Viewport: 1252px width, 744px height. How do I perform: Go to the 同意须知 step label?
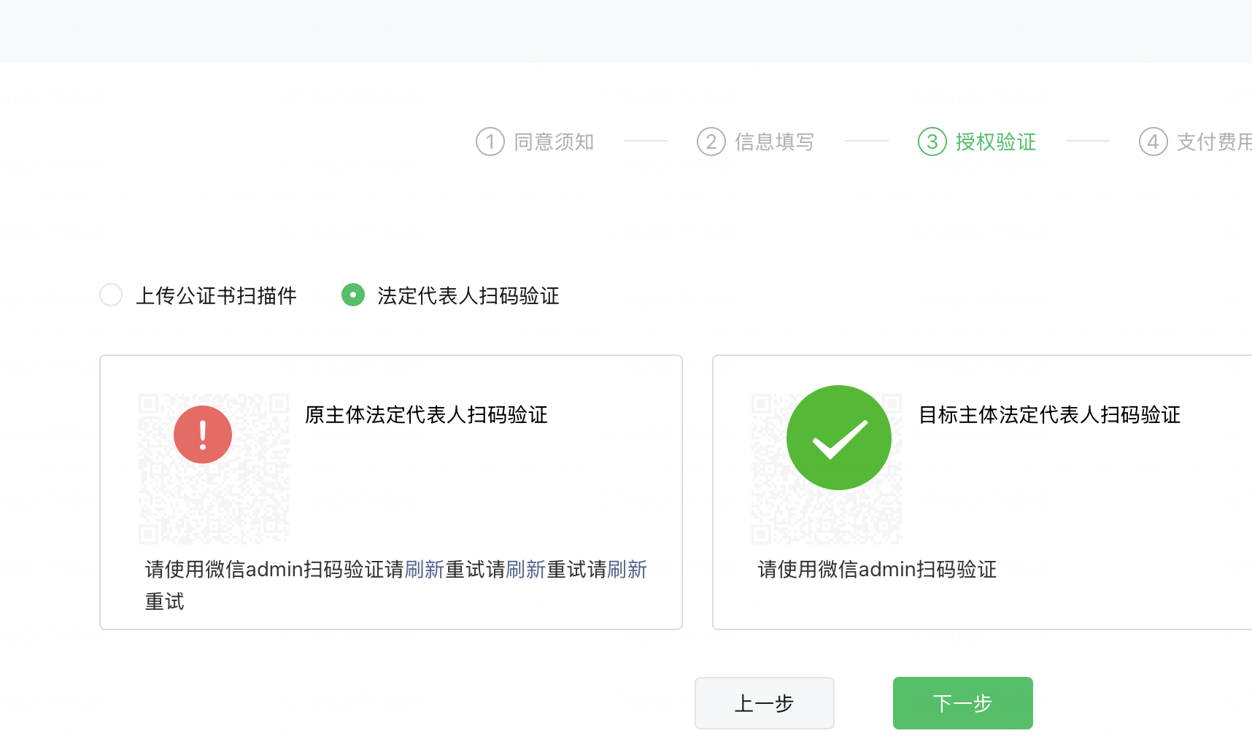[x=554, y=142]
